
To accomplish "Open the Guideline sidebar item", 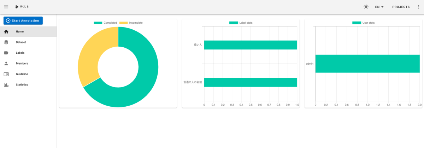I will click(x=28, y=74).
